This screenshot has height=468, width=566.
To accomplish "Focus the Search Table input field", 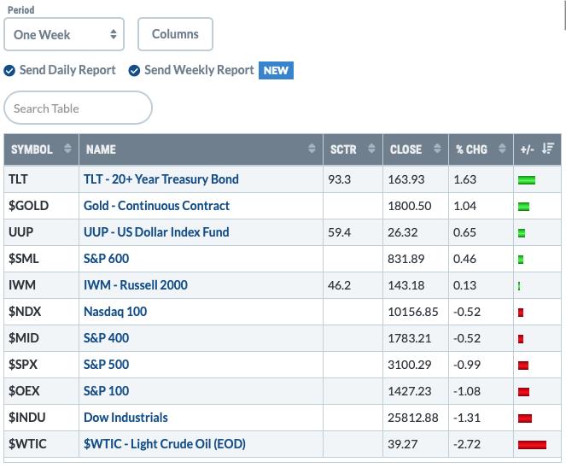I will coord(78,108).
